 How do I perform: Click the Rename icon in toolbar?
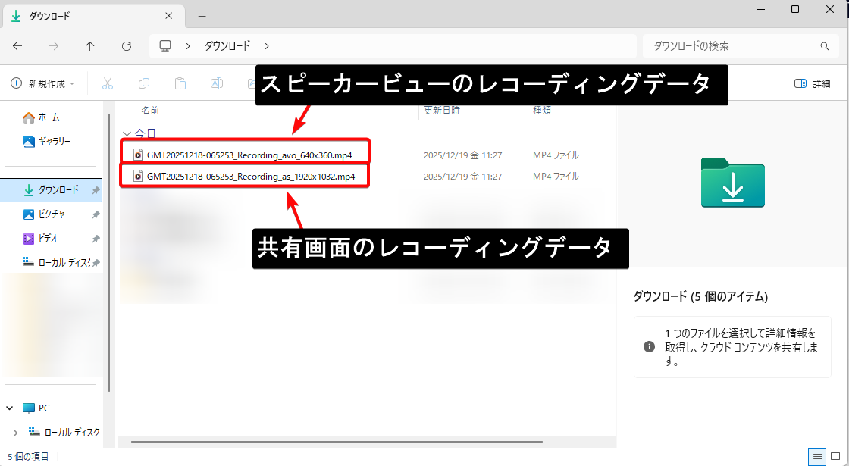pos(217,83)
